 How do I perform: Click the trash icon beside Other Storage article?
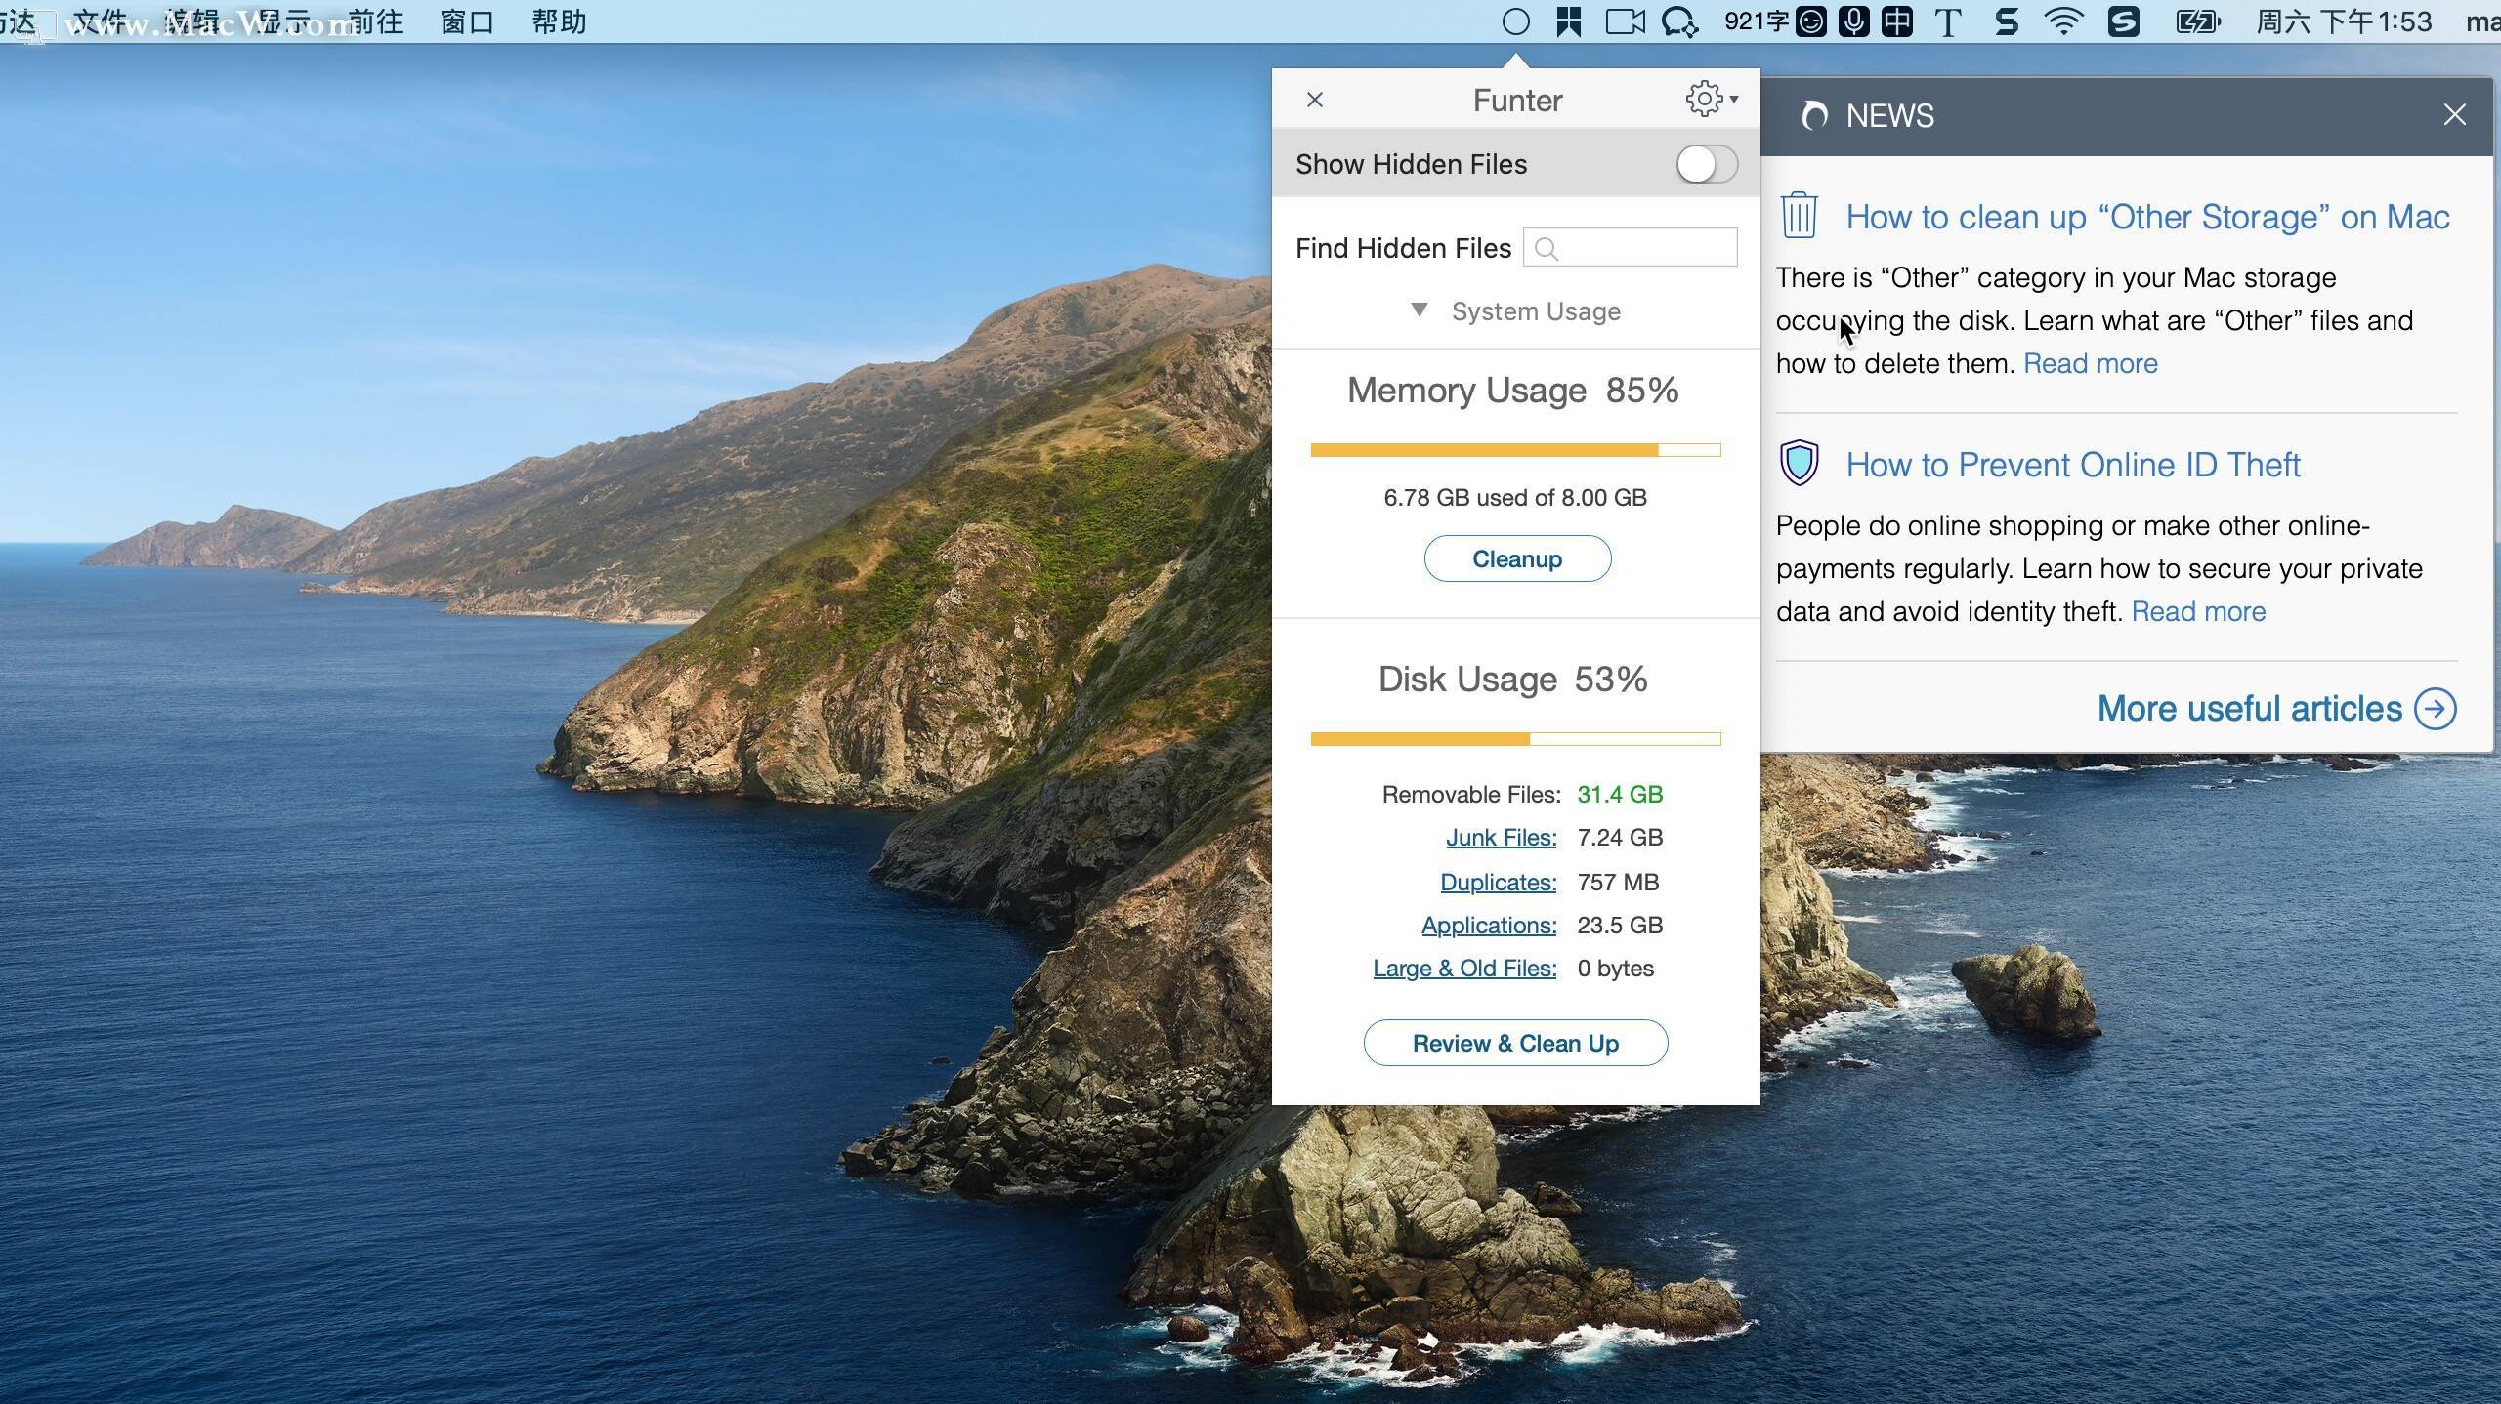click(1799, 215)
